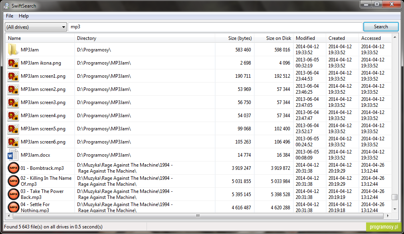Sort by the Size (bytes) column header

235,38
